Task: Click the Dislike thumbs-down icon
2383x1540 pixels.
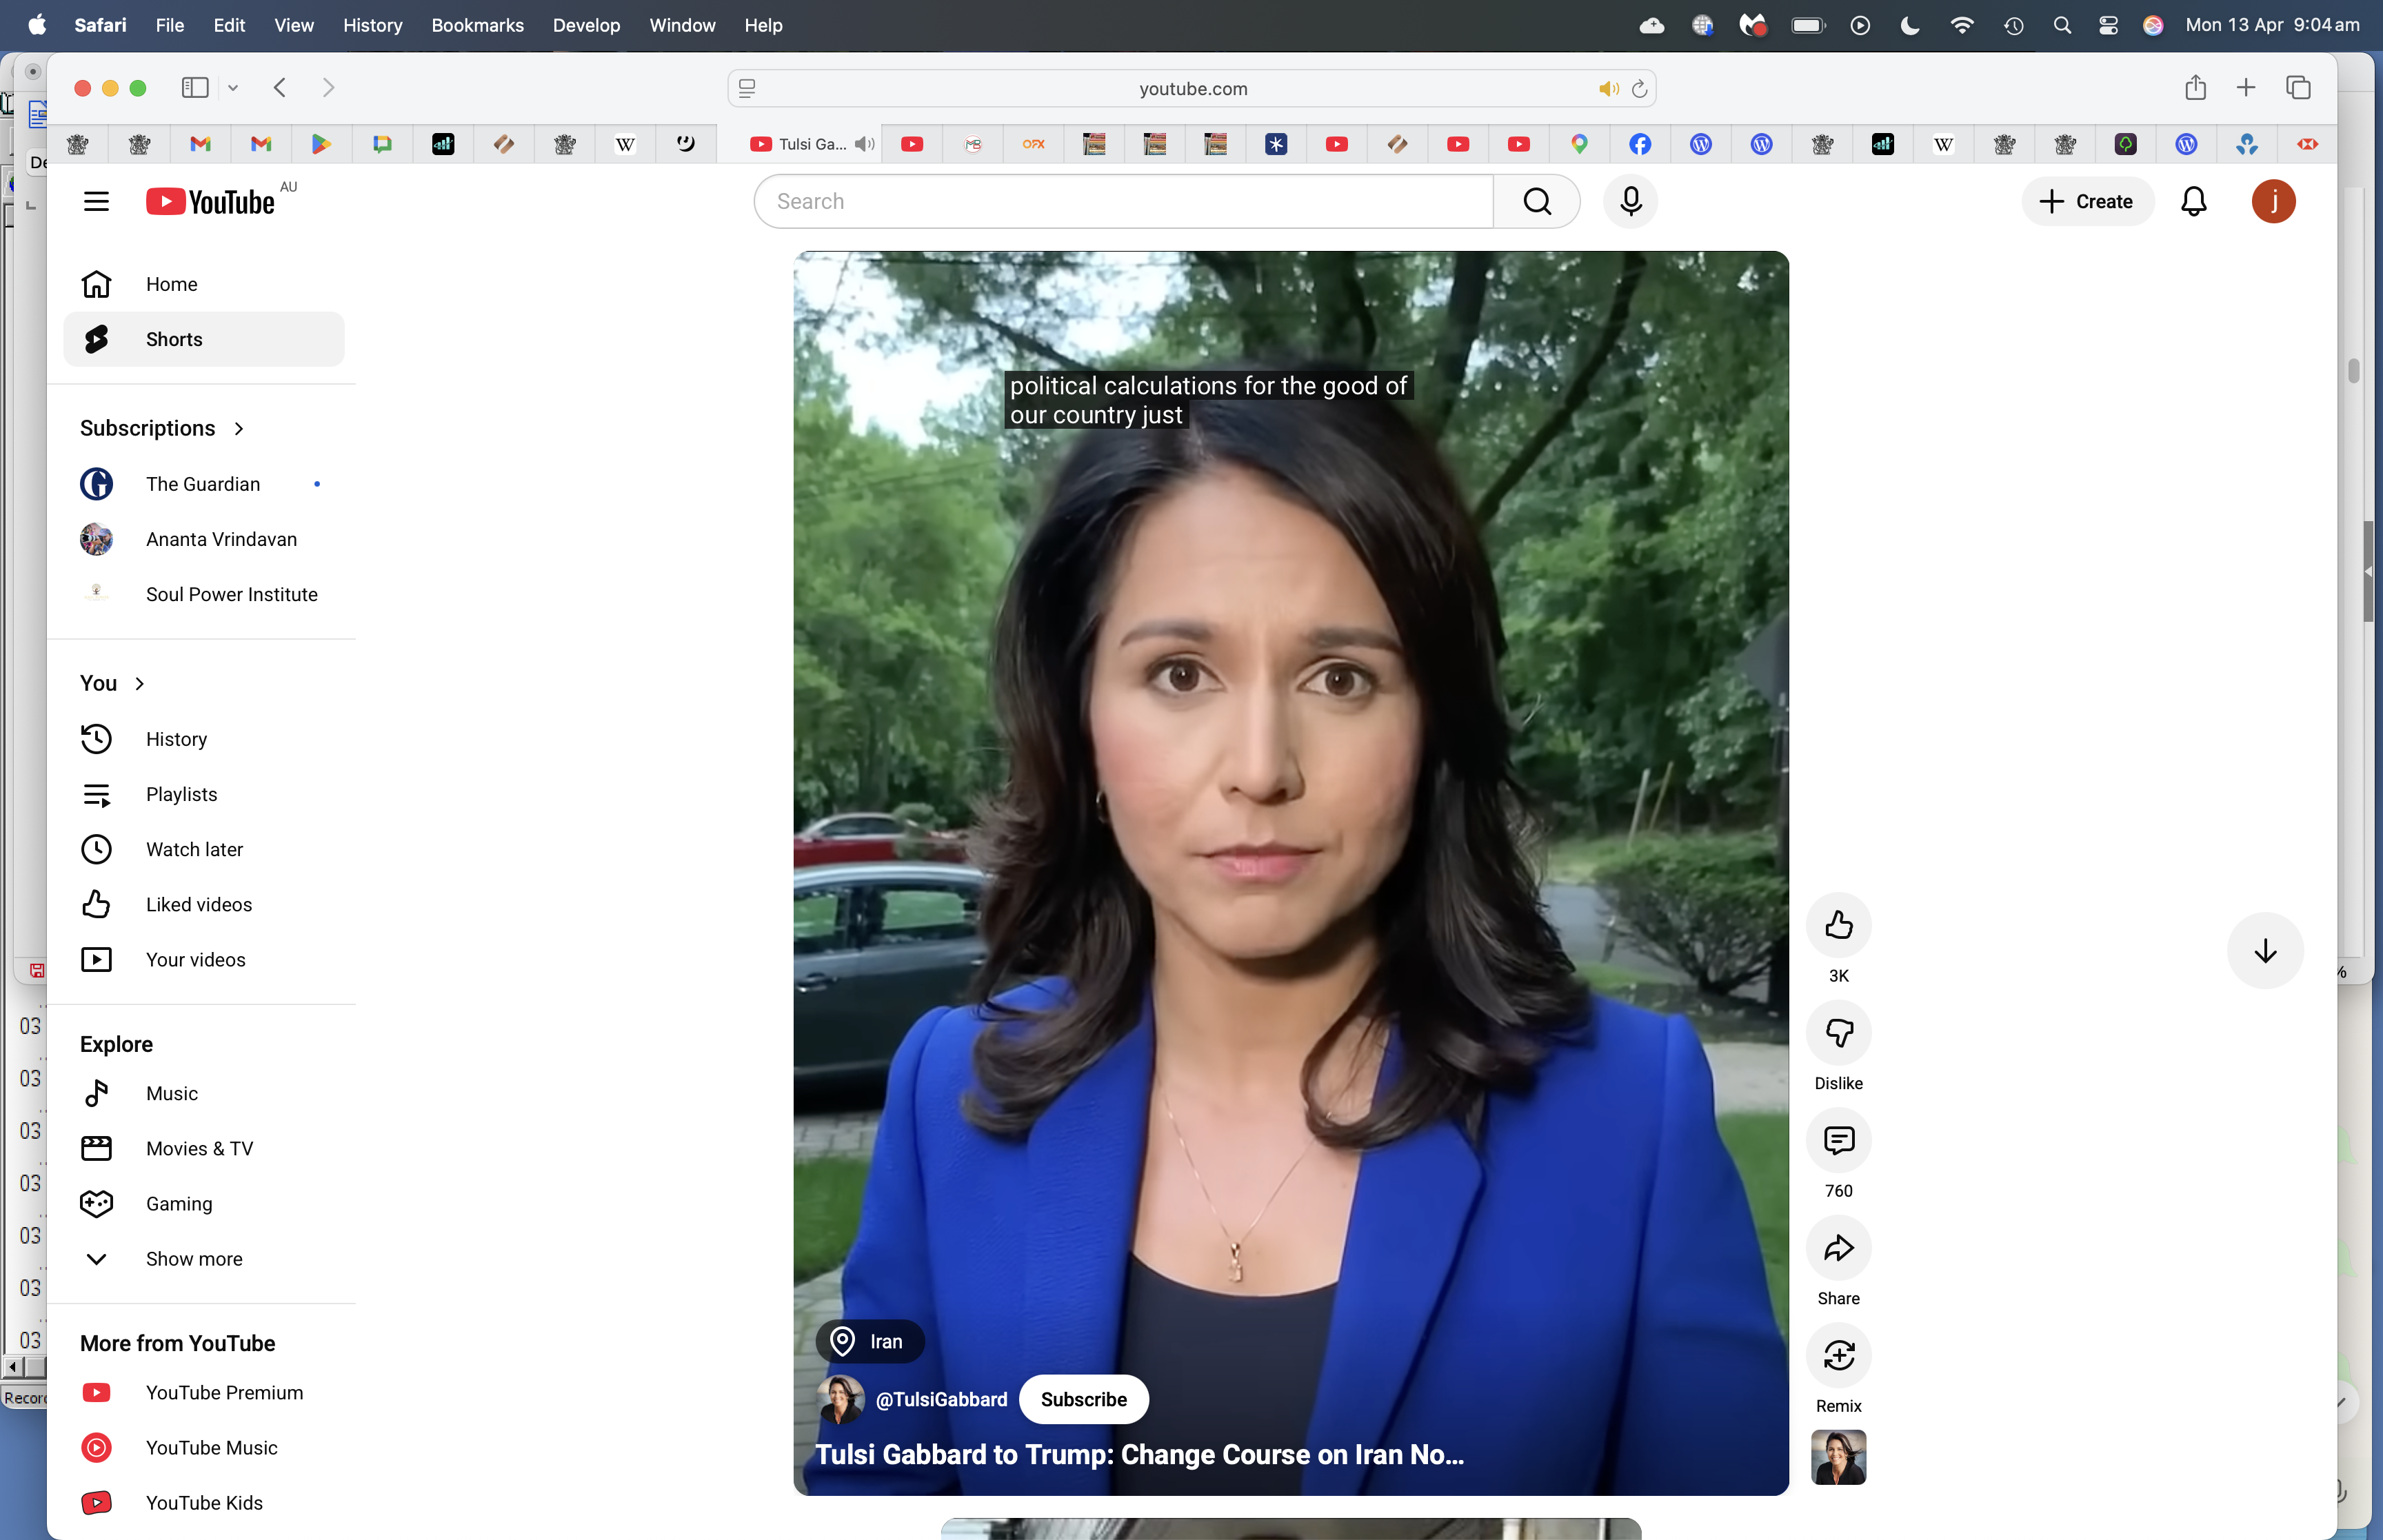Action: coord(1838,1033)
